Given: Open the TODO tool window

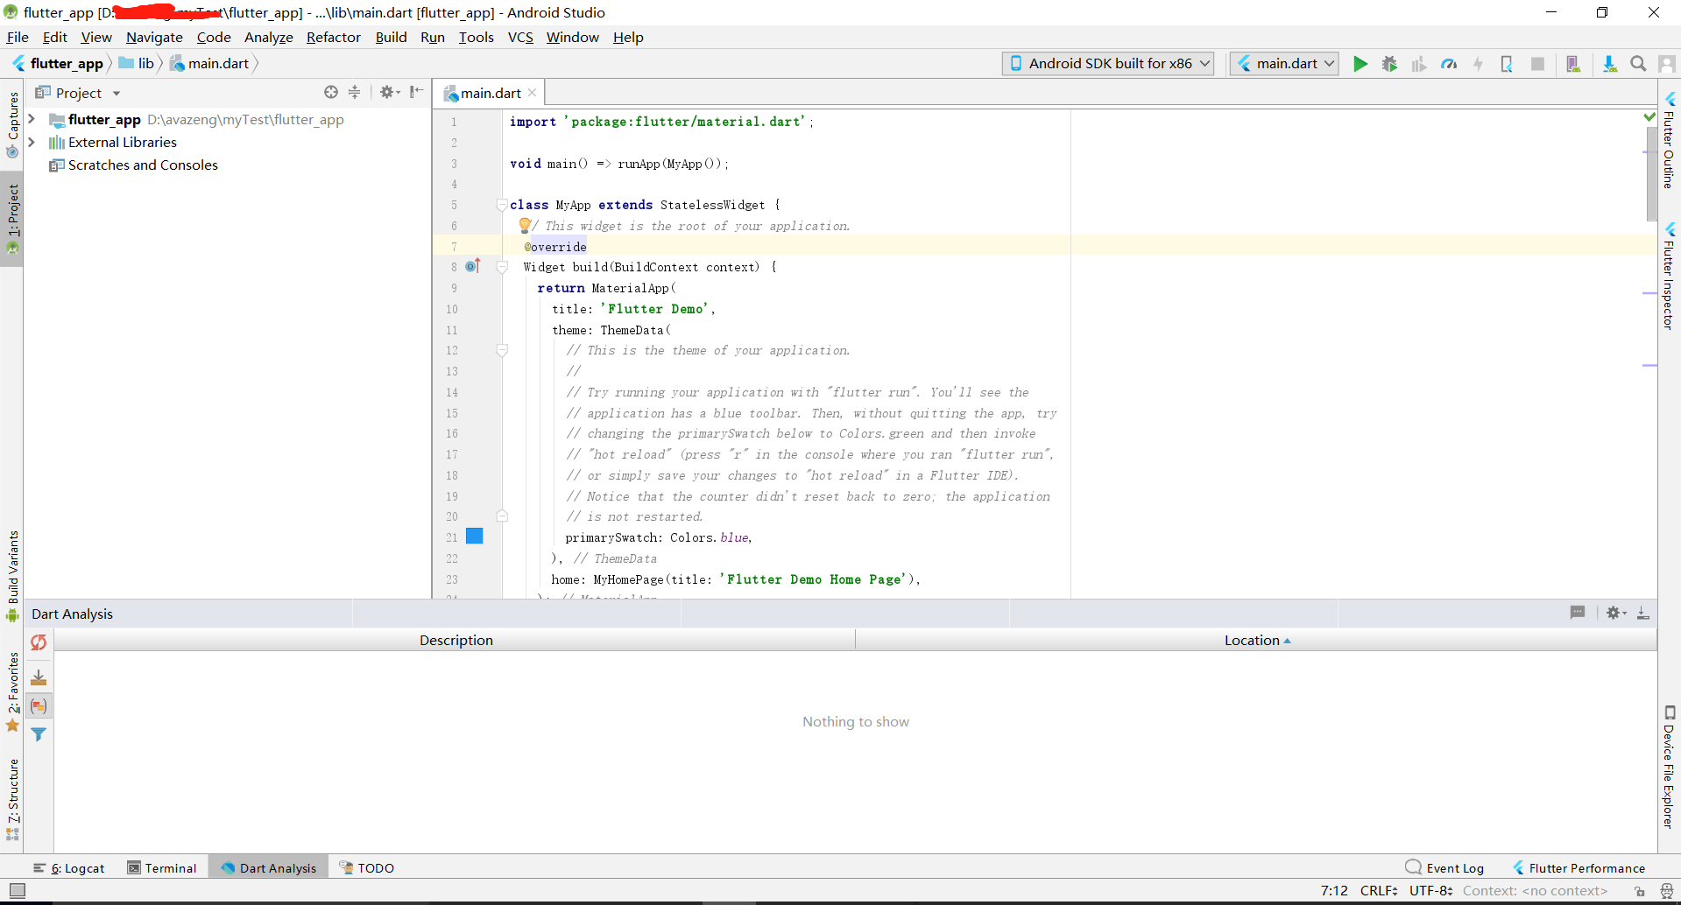Looking at the screenshot, I should tap(367, 868).
